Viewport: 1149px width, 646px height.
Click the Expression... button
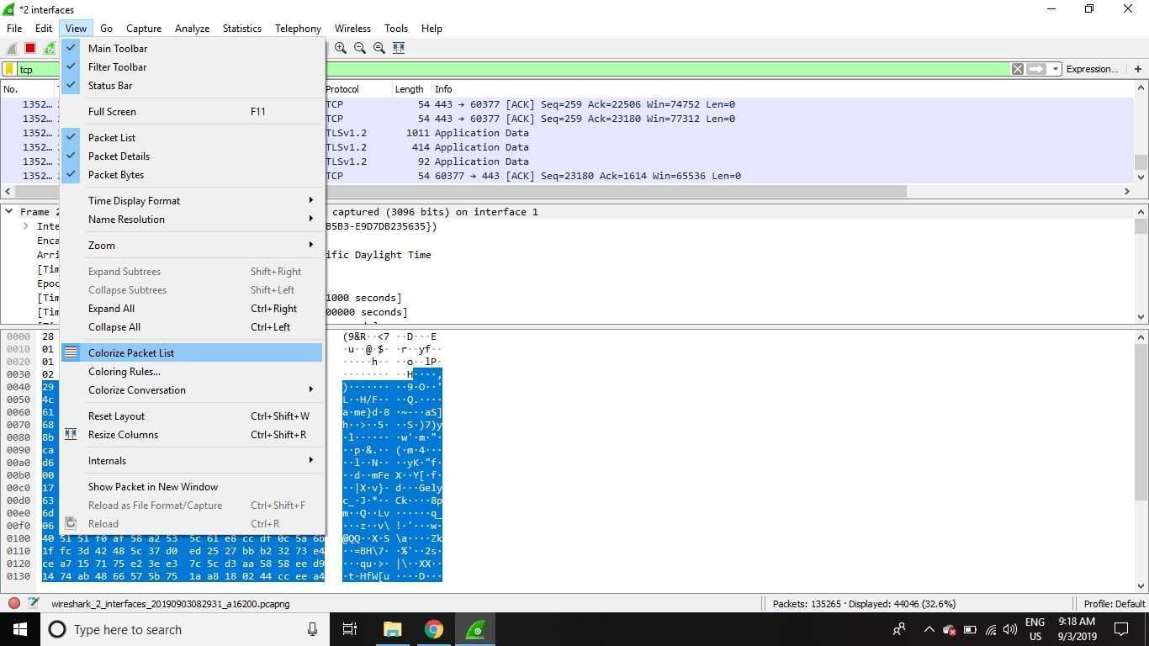(x=1092, y=69)
